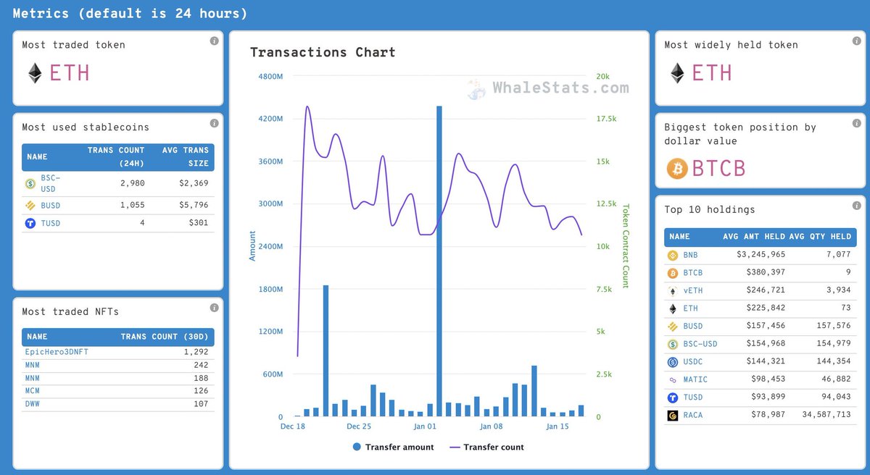Click the Jan 08 date label on chart
The height and width of the screenshot is (475, 870).
point(491,427)
